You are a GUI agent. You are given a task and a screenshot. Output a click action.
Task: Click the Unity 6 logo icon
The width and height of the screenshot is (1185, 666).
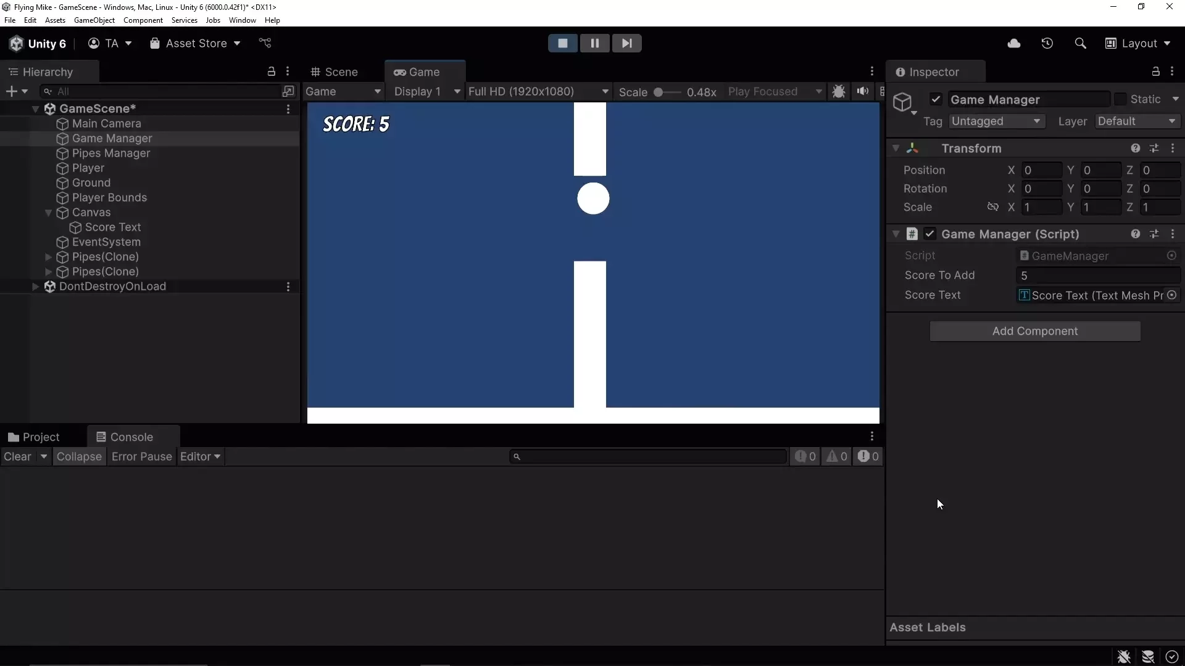click(x=17, y=43)
